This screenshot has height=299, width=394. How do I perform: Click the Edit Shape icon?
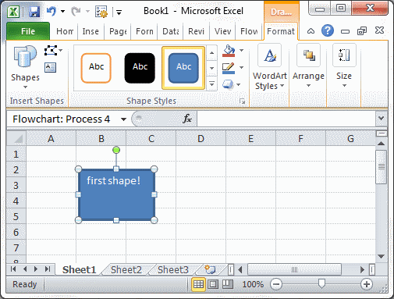pos(51,50)
